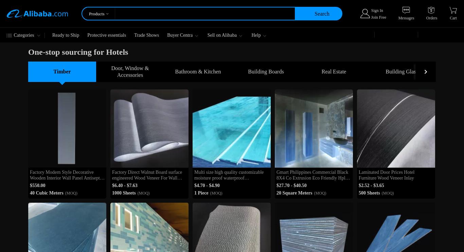
Task: Expand the Categories chevron
Action: click(38, 36)
